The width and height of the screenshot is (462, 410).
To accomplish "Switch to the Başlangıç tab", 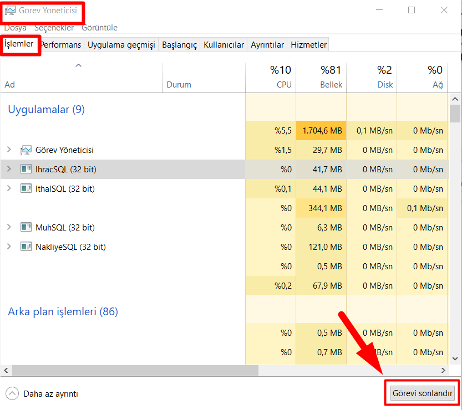I will click(x=179, y=45).
